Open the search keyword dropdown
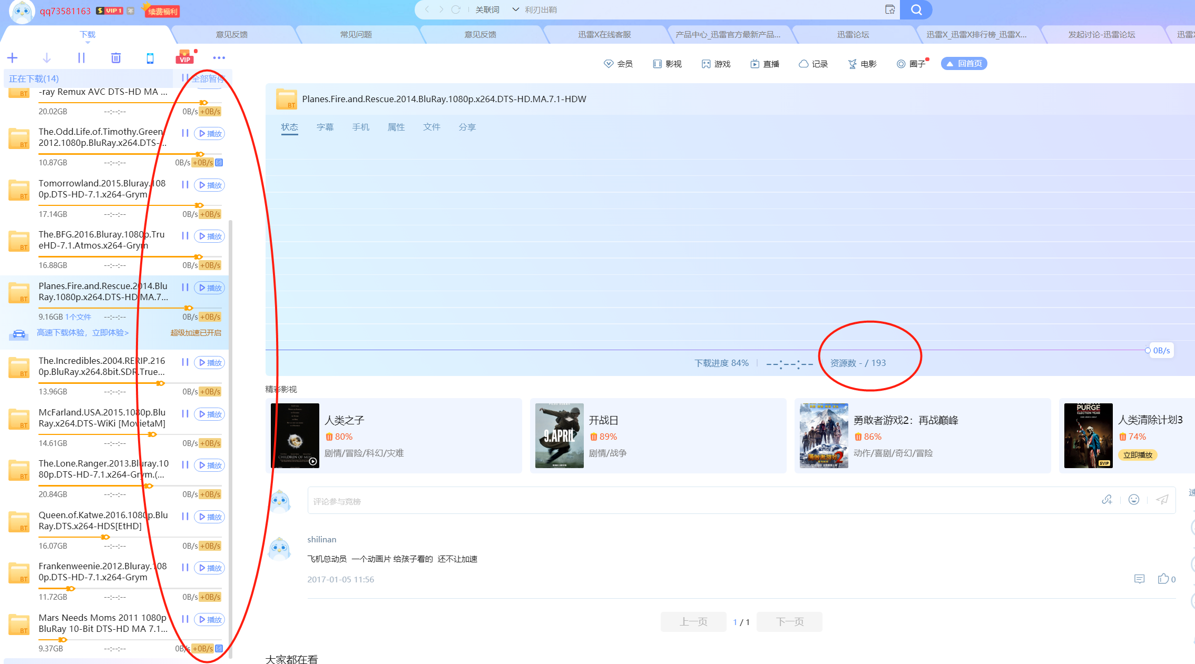 (515, 9)
